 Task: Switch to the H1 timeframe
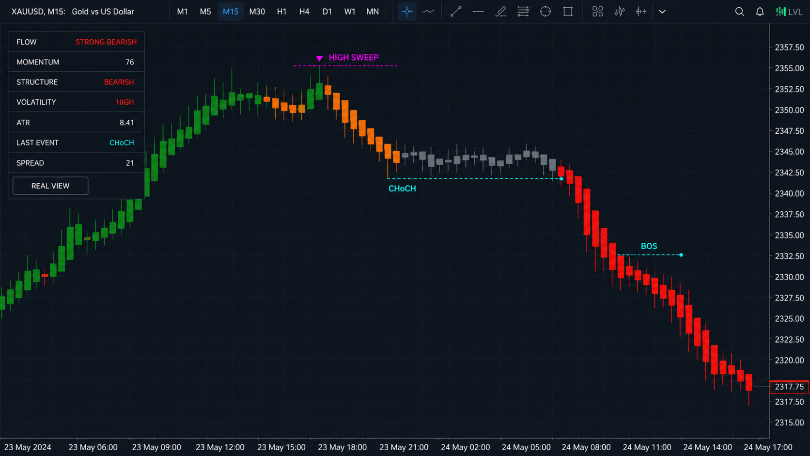281,12
